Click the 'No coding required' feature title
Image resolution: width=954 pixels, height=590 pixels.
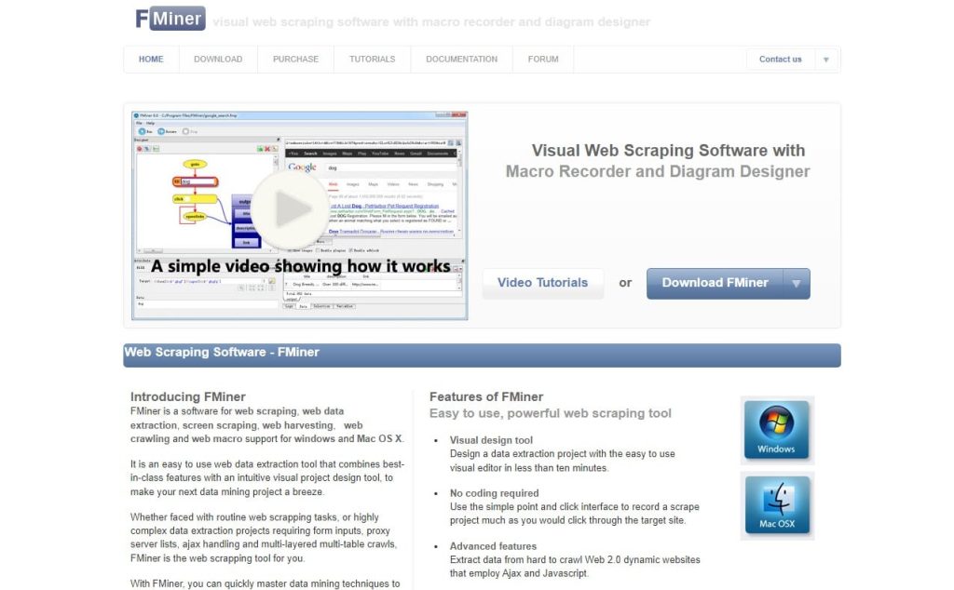494,493
